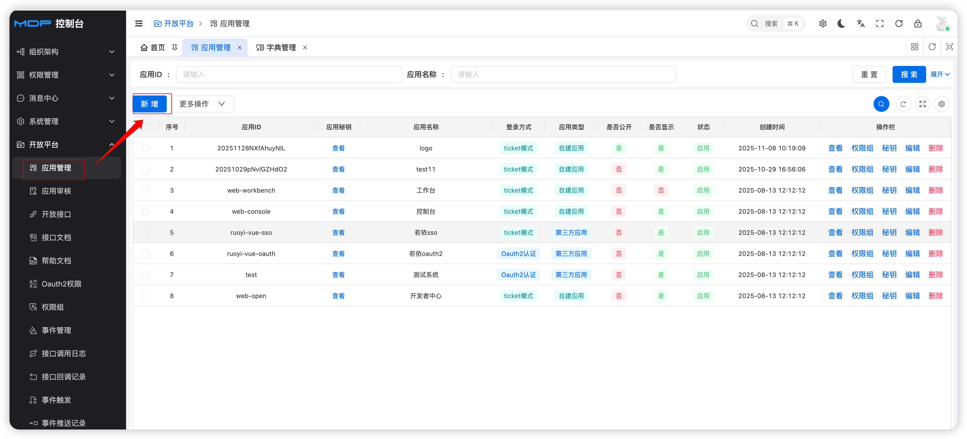Viewport: 967px width, 439px height.
Task: Click the lock screen icon
Action: click(x=917, y=24)
